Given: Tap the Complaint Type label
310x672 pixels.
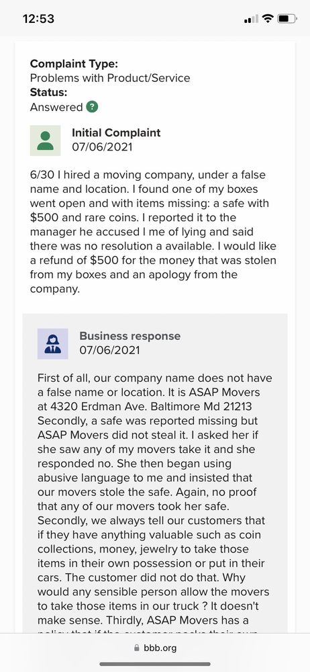Looking at the screenshot, I should coord(74,64).
